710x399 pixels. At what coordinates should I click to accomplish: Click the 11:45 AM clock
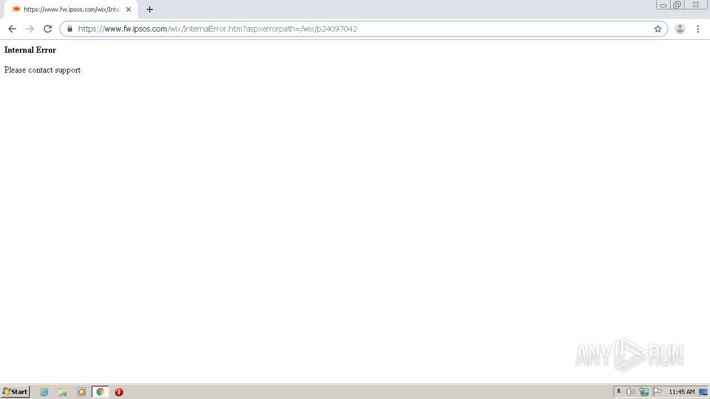tap(682, 392)
